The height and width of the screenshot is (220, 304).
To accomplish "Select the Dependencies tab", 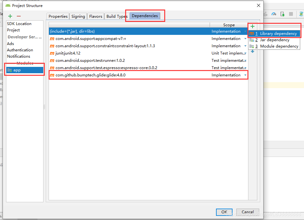I will pyautogui.click(x=145, y=16).
